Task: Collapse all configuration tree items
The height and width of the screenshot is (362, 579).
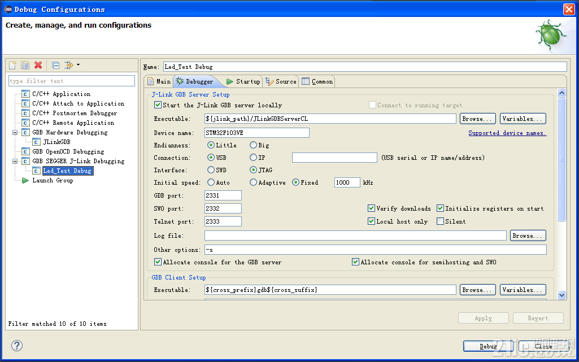Action: (x=56, y=66)
